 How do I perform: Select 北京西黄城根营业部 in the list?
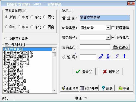click(x=27, y=56)
